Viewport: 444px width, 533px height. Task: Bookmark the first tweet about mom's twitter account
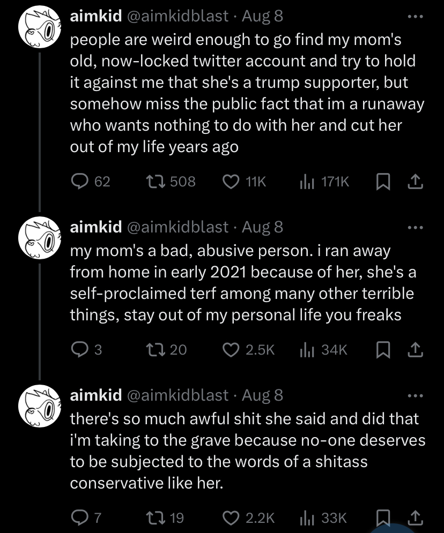383,181
